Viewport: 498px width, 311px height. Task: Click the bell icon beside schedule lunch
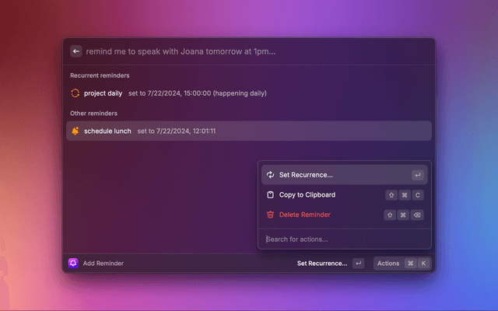[75, 131]
